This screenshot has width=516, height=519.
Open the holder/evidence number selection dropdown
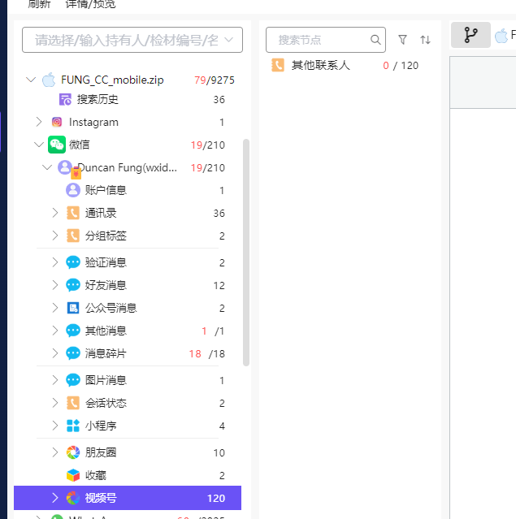click(132, 40)
